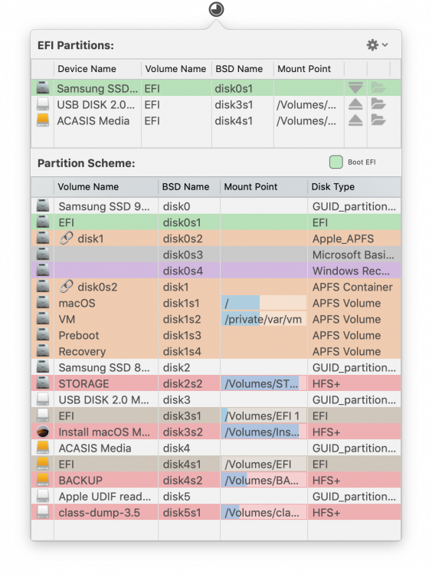
Task: Eject the ACASIS Media EFI partition
Action: [355, 120]
